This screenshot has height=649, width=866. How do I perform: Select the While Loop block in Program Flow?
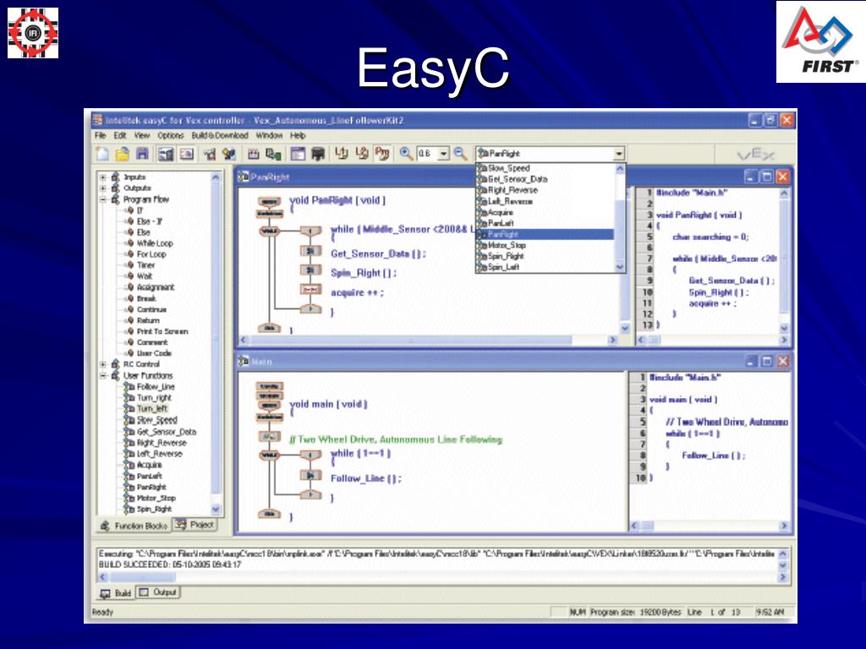[x=155, y=243]
